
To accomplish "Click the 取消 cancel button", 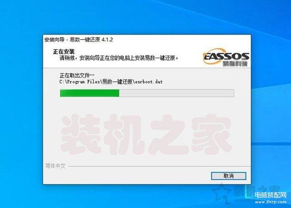I will 228,176.
